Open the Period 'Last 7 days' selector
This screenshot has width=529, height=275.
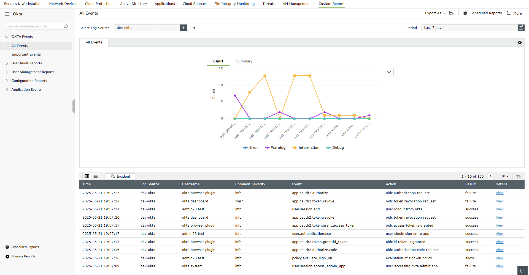[x=469, y=28]
